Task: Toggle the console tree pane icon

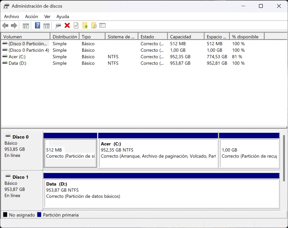Action: click(x=26, y=25)
